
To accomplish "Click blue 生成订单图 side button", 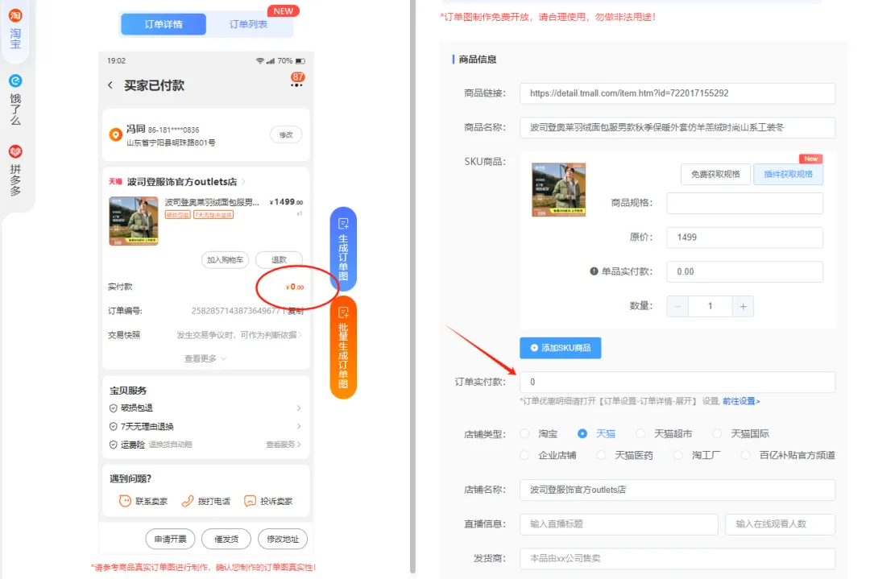I will pos(343,249).
